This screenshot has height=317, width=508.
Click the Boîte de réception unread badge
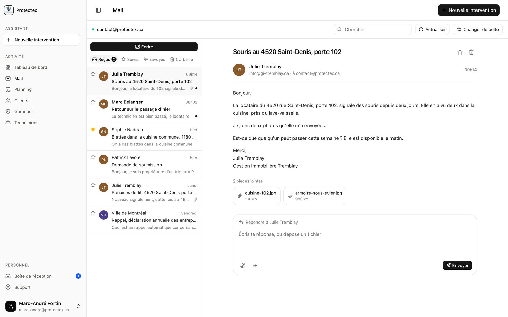(x=78, y=276)
